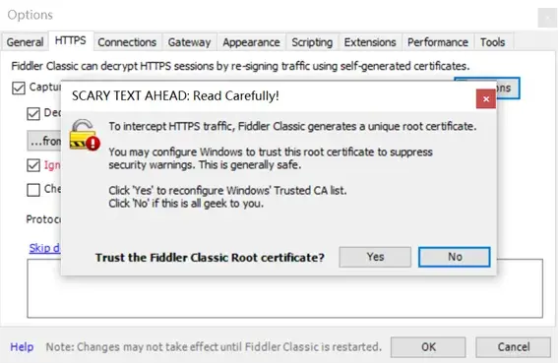Toggle the Capture HTTPS checkbox

[19, 88]
